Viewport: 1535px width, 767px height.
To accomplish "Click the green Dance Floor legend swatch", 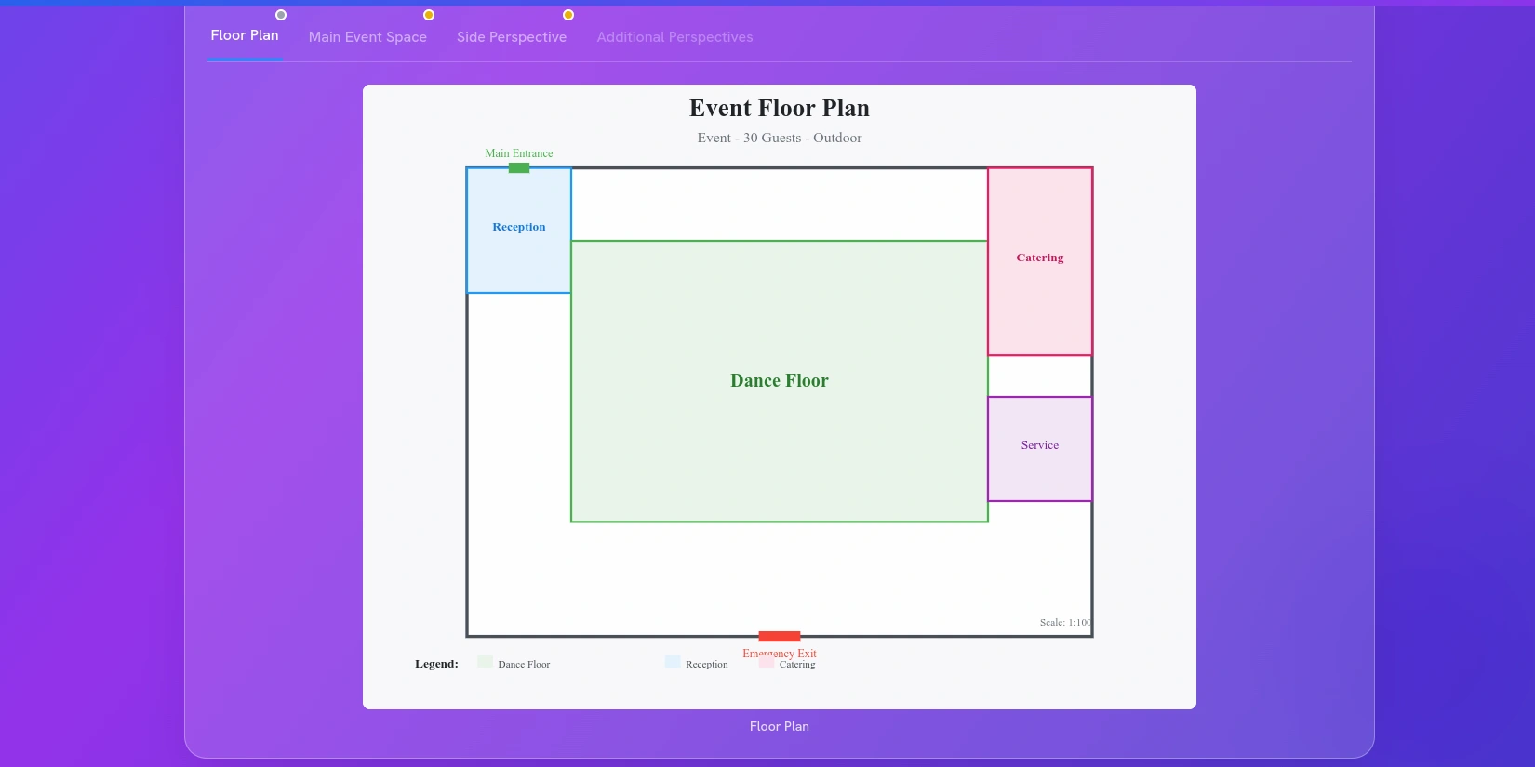I will pos(485,662).
